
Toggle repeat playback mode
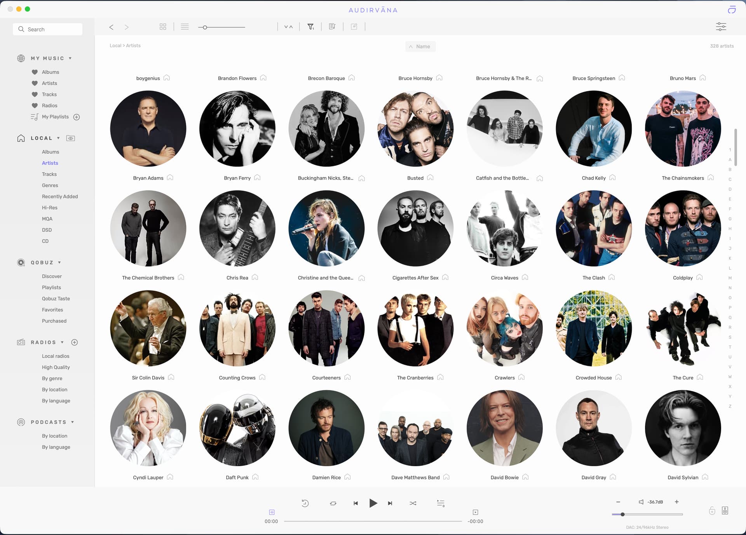pos(333,503)
